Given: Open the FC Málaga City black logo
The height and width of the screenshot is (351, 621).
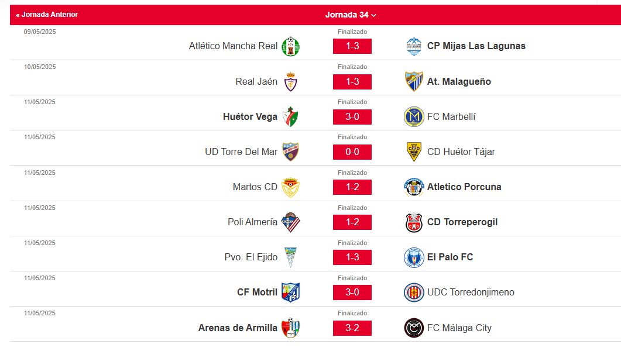Looking at the screenshot, I should point(414,328).
